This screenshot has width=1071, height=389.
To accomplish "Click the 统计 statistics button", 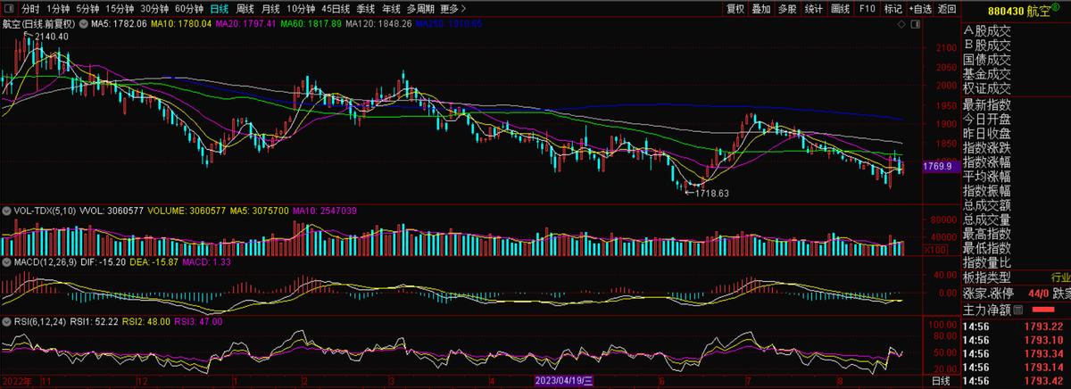I will tap(814, 8).
